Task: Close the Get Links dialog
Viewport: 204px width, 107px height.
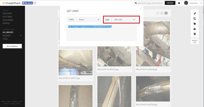Action: [x=141, y=8]
